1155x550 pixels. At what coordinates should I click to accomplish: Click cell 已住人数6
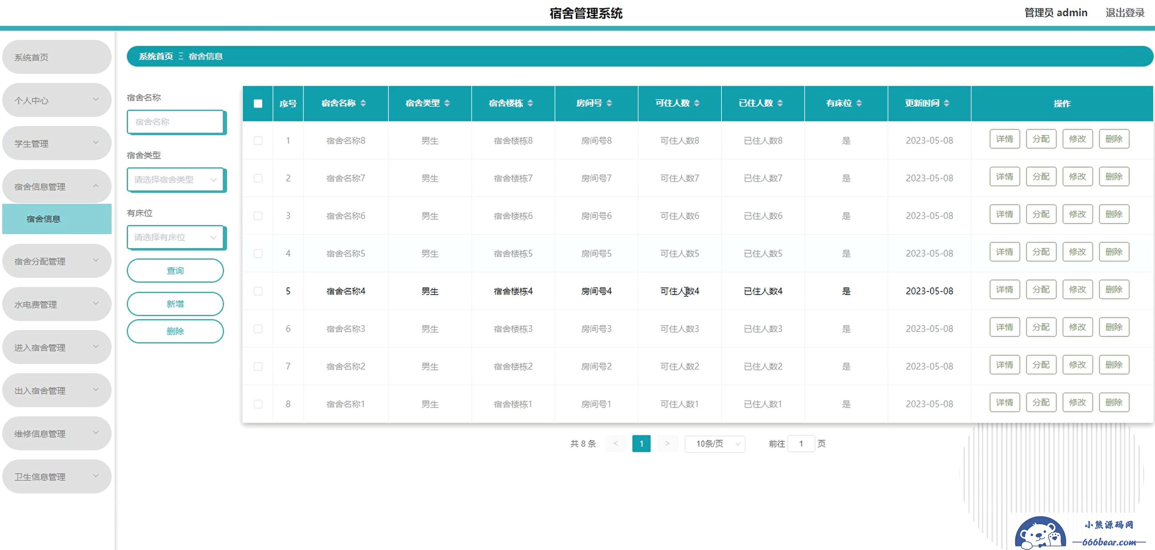[x=763, y=216]
